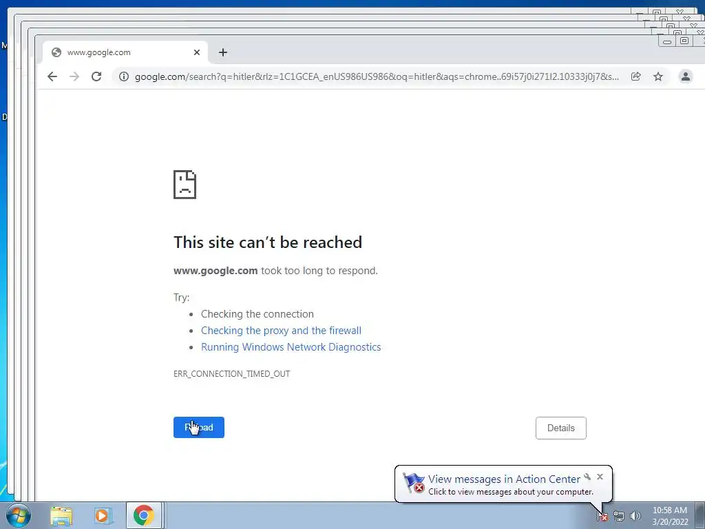
Task: Click the "This site can't be reached" heading
Action: point(268,242)
